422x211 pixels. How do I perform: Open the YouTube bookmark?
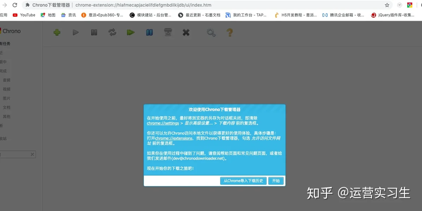24,15
